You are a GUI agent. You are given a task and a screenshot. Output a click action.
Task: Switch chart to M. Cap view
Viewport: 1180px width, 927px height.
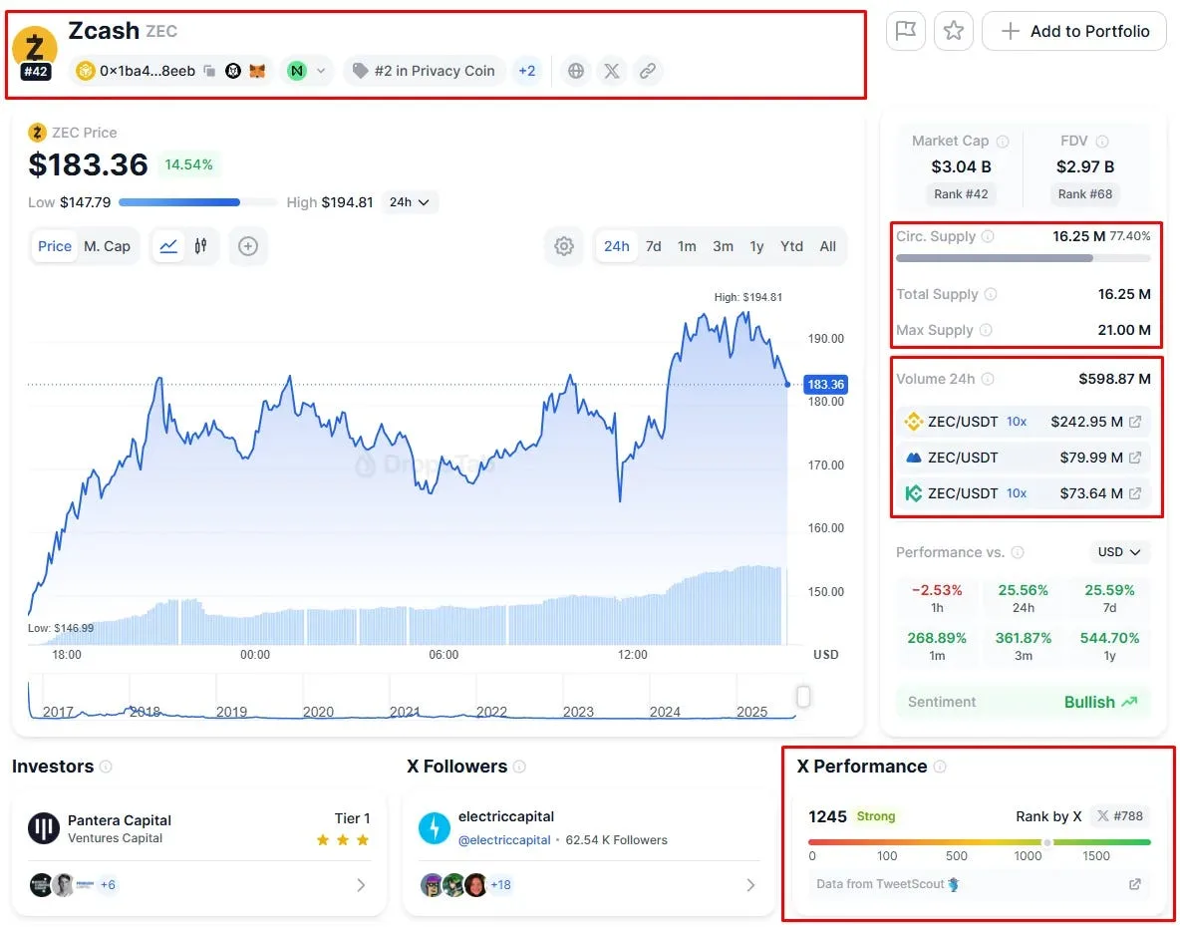click(x=107, y=246)
